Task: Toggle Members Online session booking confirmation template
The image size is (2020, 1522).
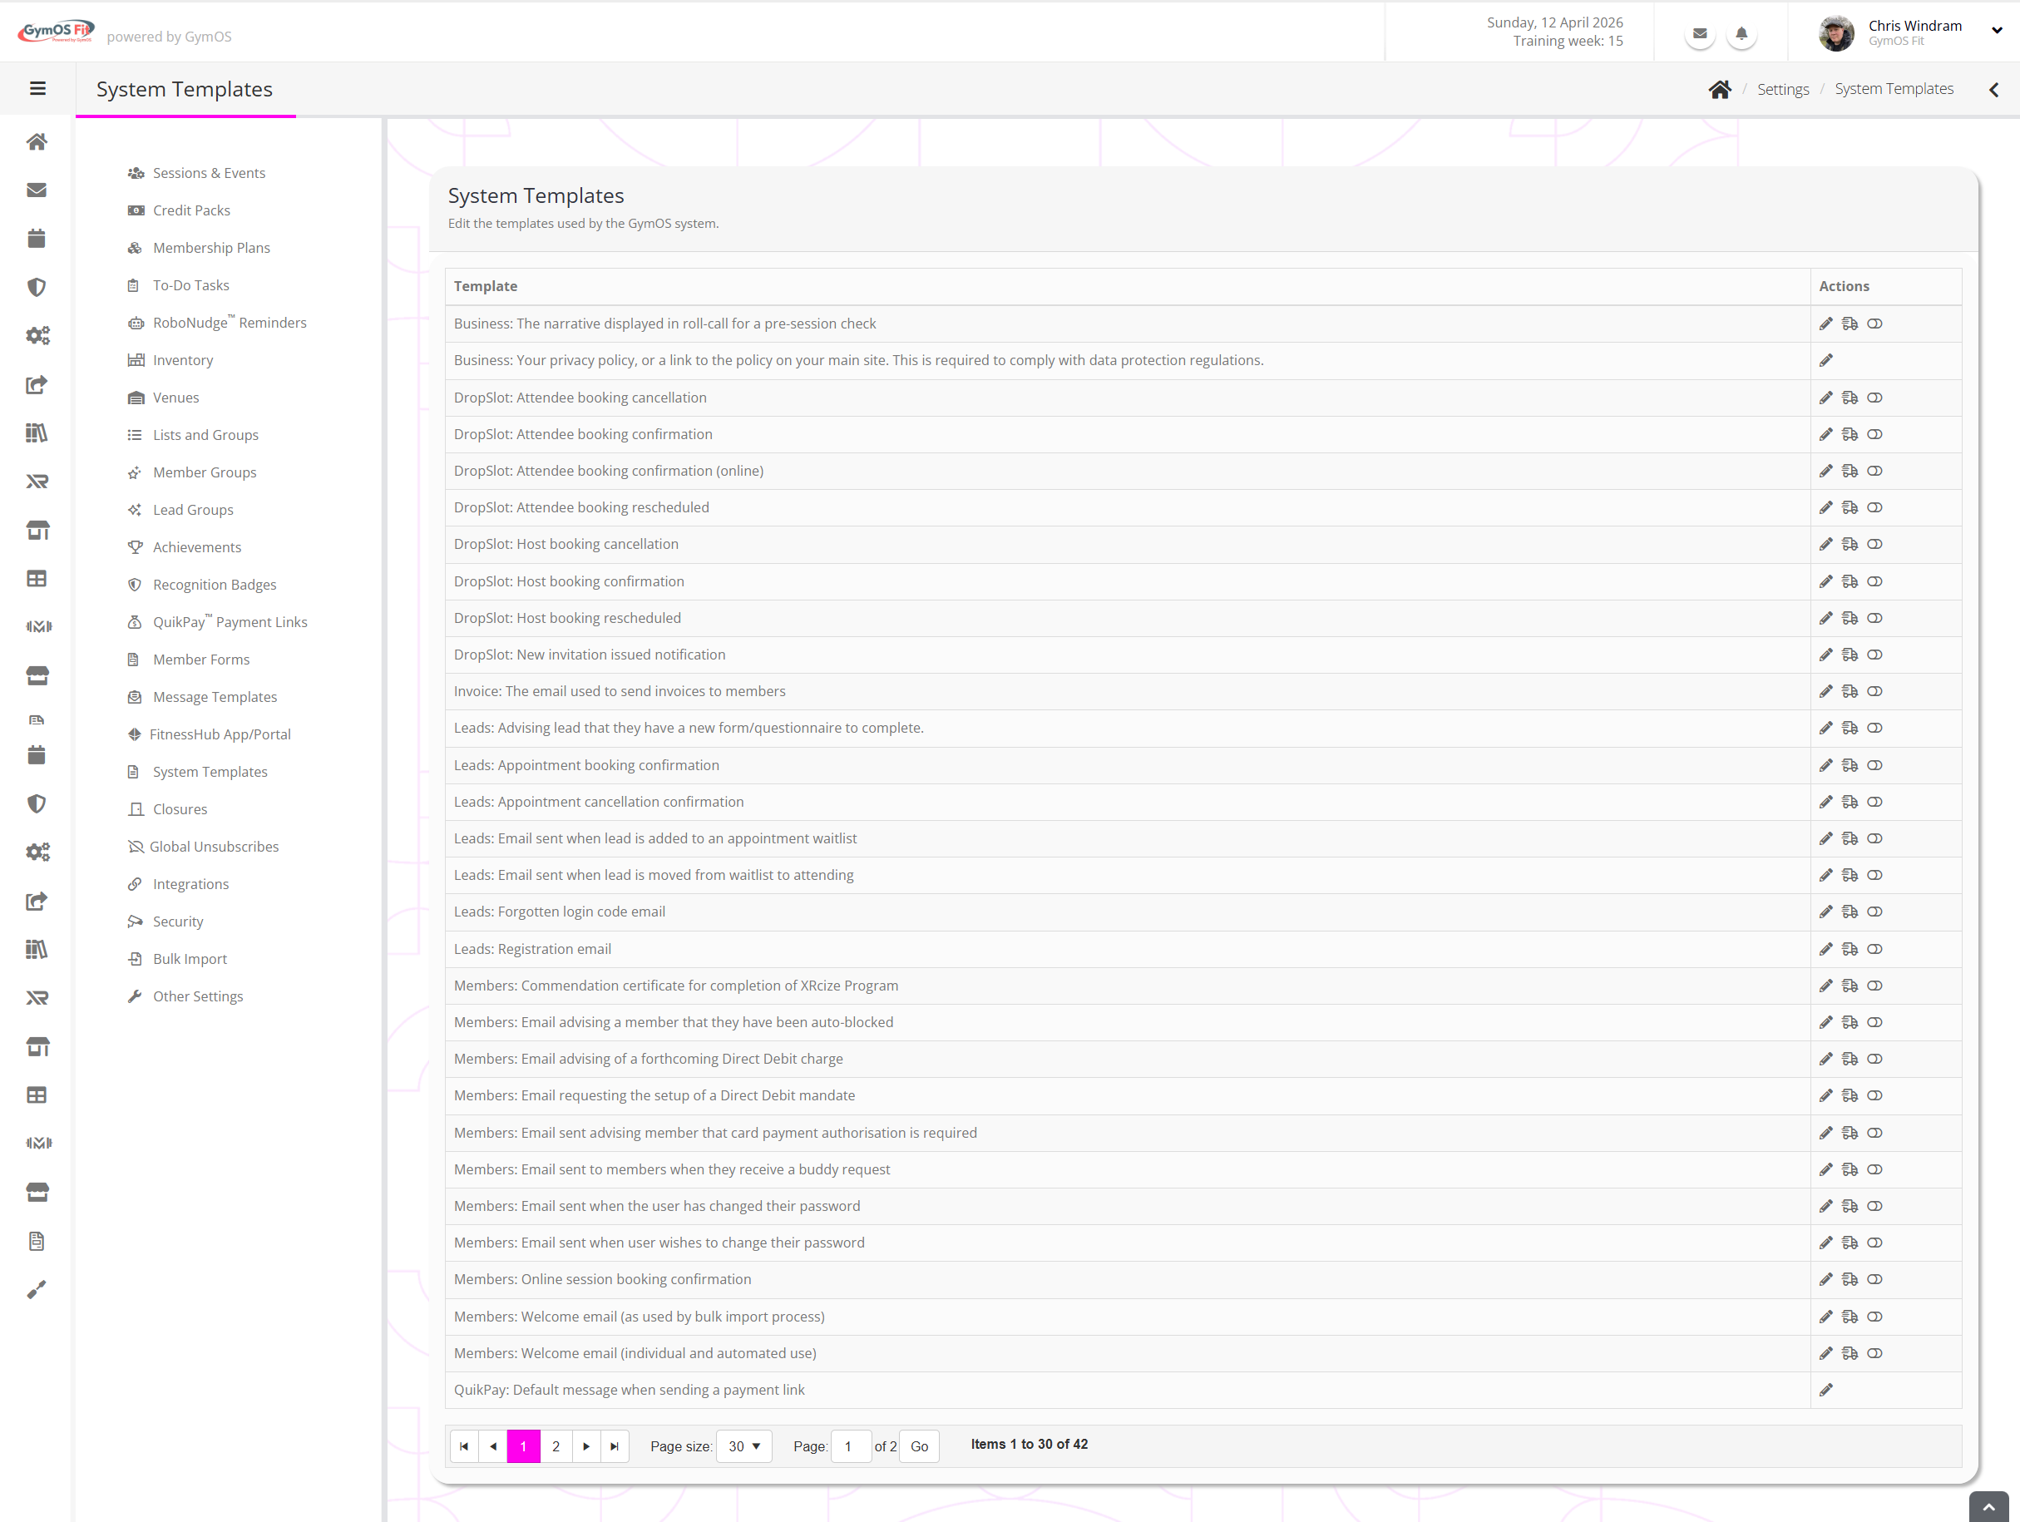Action: 1874,1279
